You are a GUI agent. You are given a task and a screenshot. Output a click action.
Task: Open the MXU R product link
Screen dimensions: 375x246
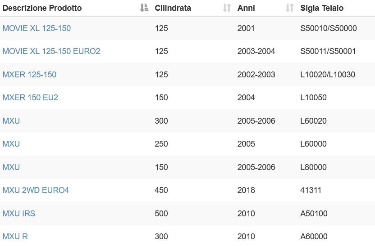[x=15, y=236]
